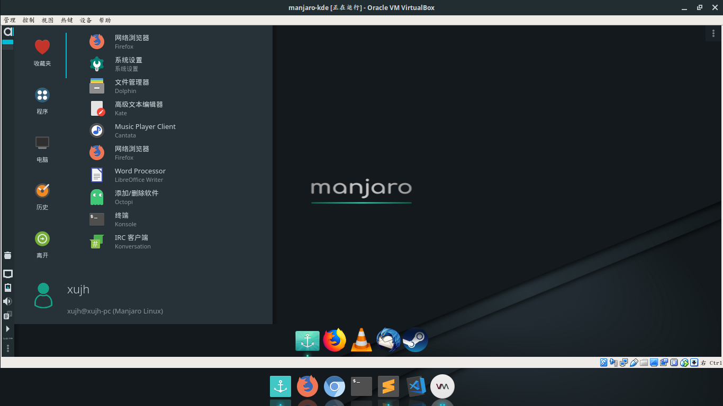Click CPU virtualization icon in VirtualBox status bar
This screenshot has width=723, height=406.
click(674, 363)
